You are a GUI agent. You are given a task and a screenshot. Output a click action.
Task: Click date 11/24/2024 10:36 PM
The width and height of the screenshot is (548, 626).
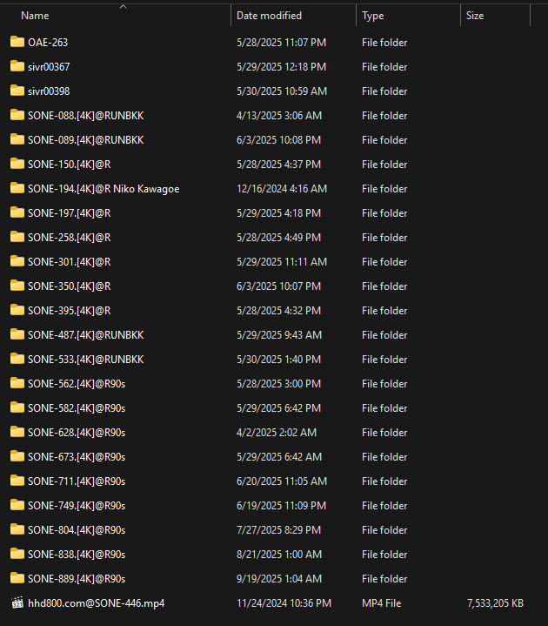coord(284,602)
